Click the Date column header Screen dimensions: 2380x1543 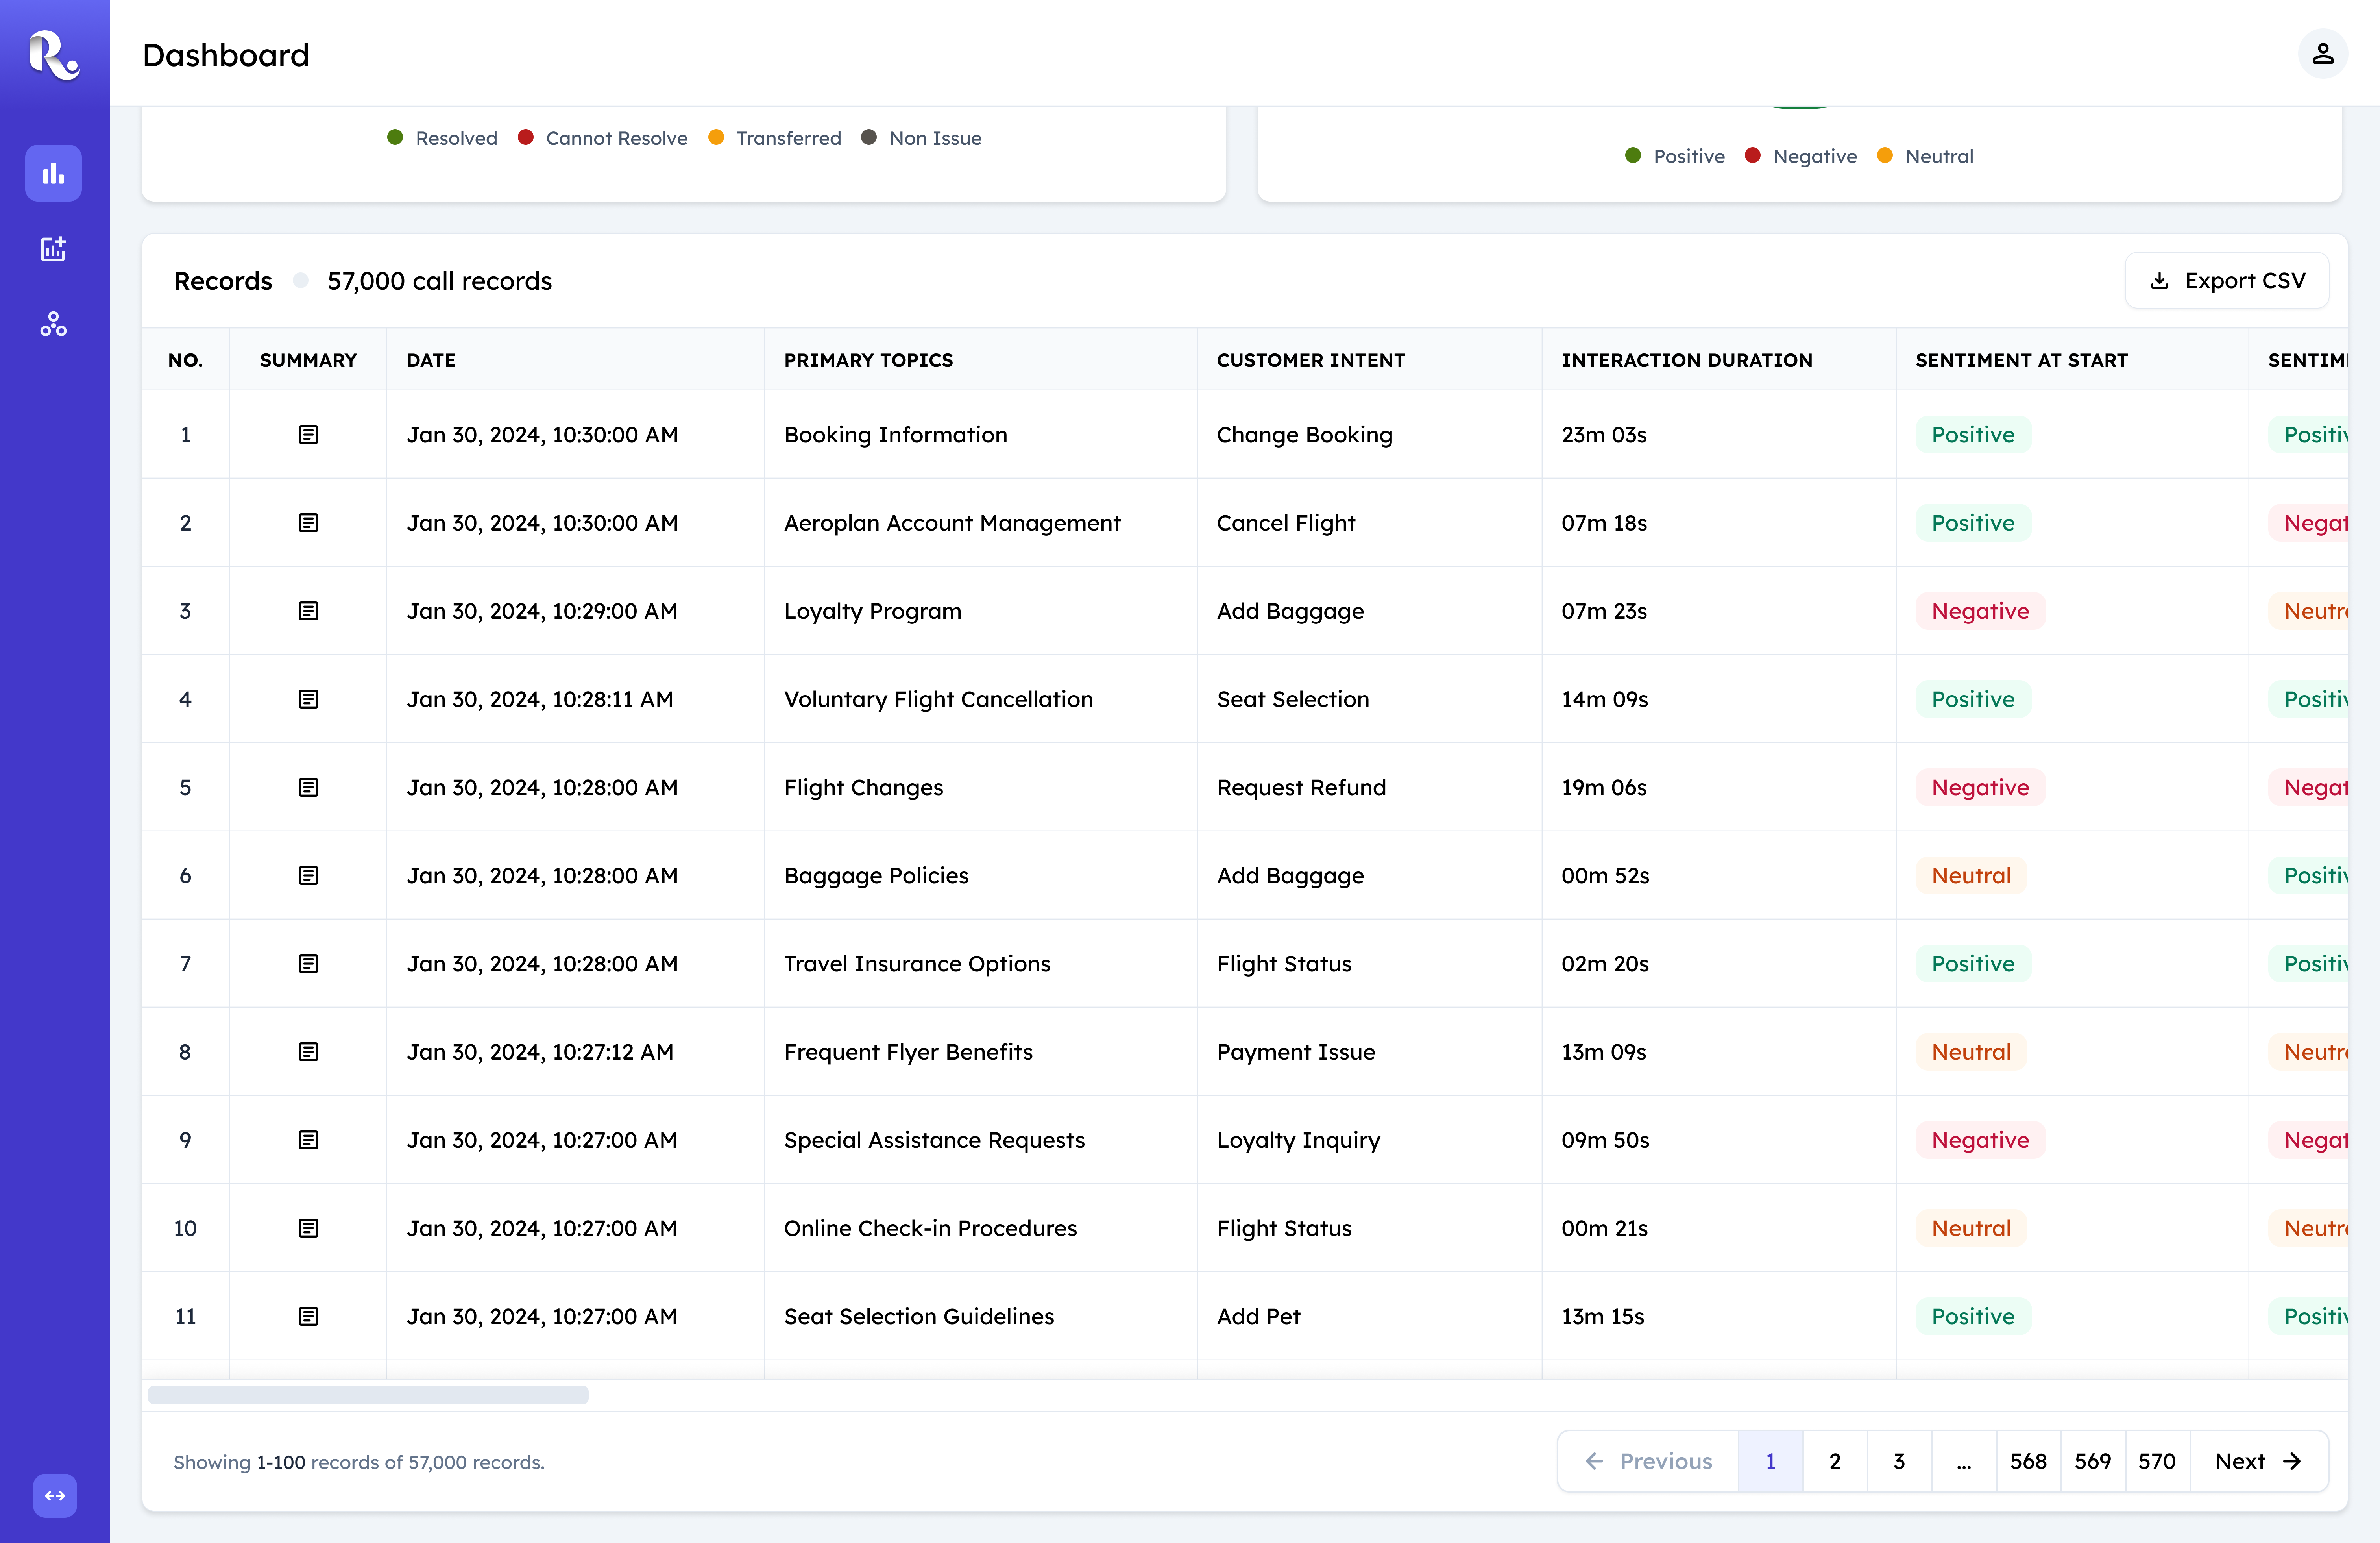pos(431,360)
